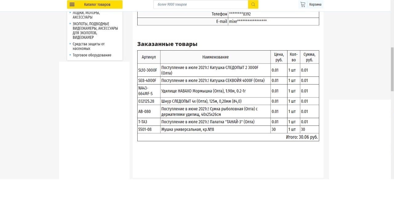The width and height of the screenshot is (394, 198).
Task: Click the page's vertical scrollbar thumb
Action: click(x=392, y=69)
